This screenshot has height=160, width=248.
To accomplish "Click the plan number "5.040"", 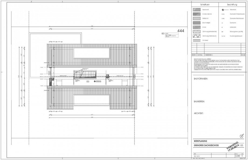I will pyautogui.click(x=237, y=156).
